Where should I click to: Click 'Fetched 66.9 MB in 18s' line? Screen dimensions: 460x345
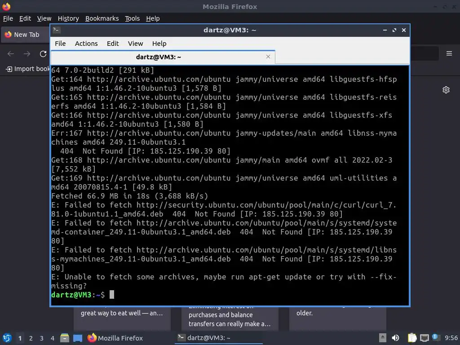coord(129,196)
